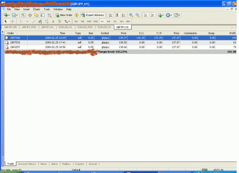The image size is (239, 173).
Task: Toggle the H1 timeframe button
Action: tap(102, 21)
